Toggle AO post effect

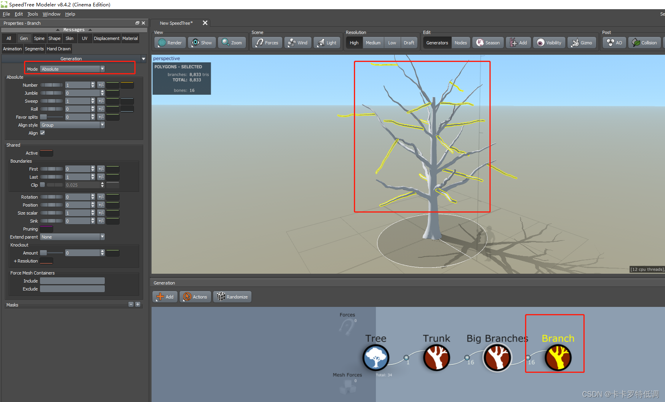614,43
